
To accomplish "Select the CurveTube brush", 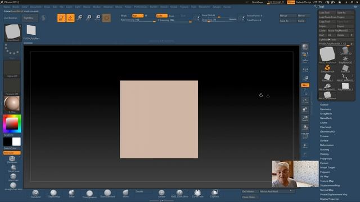I will tap(197, 194).
